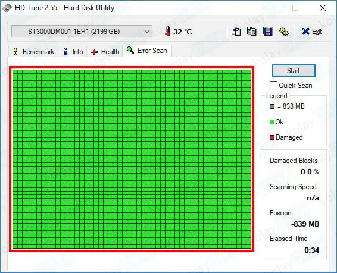337x273 pixels.
Task: Save screenshot with the floppy disk icon
Action: (268, 32)
